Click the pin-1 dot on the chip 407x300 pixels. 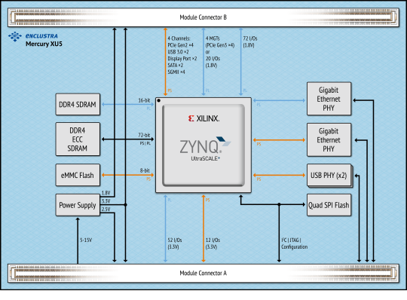tap(158, 101)
